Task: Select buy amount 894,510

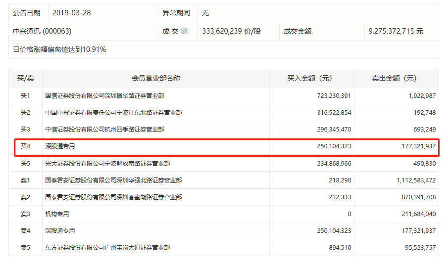Action: 340,248
